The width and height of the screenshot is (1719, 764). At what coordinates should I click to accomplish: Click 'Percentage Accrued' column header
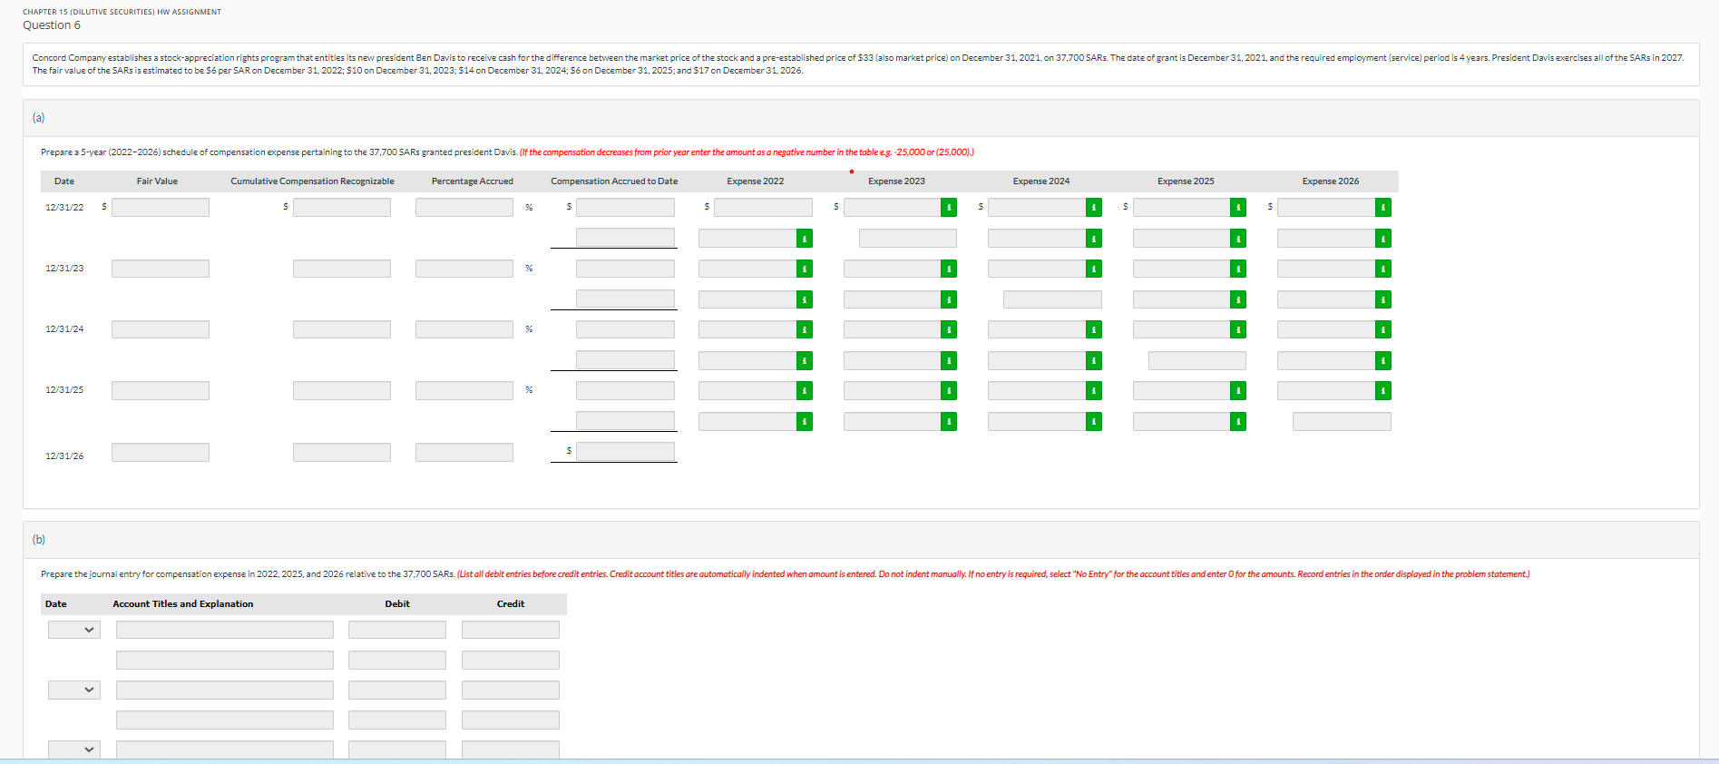[x=473, y=181]
